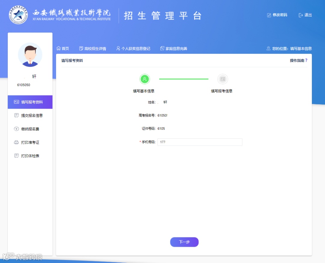Click the 个人获奖信息登记 person icon
Image resolution: width=325 pixels, height=263 pixels.
pyautogui.click(x=118, y=48)
